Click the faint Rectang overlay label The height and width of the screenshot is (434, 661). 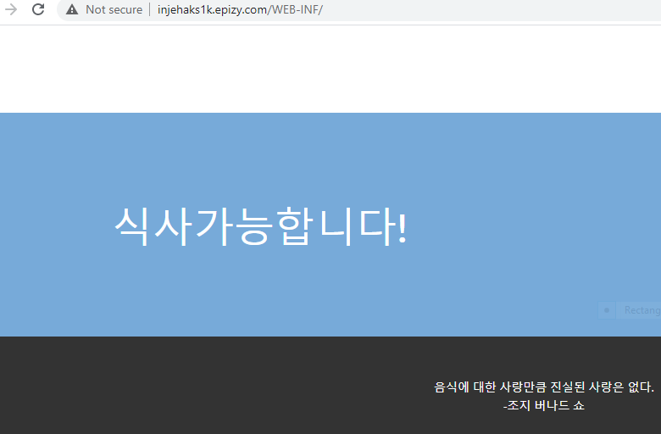[642, 310]
